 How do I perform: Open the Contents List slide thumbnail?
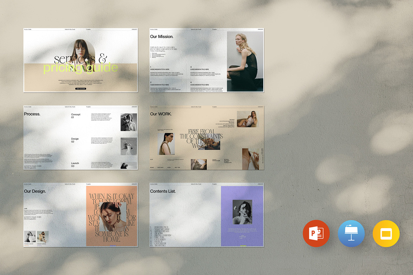(x=206, y=215)
